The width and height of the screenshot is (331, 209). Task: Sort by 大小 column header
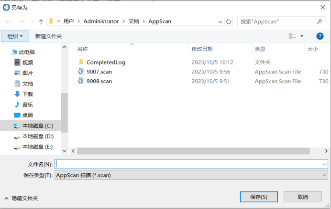pos(313,49)
